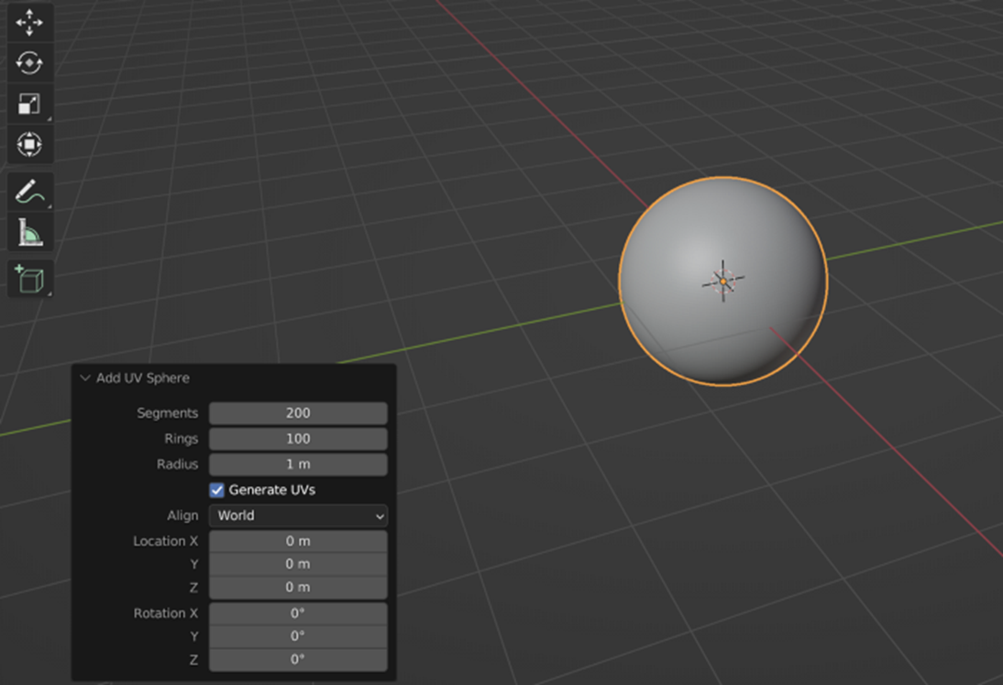
Task: Click the Generate UVs label
Action: point(272,490)
